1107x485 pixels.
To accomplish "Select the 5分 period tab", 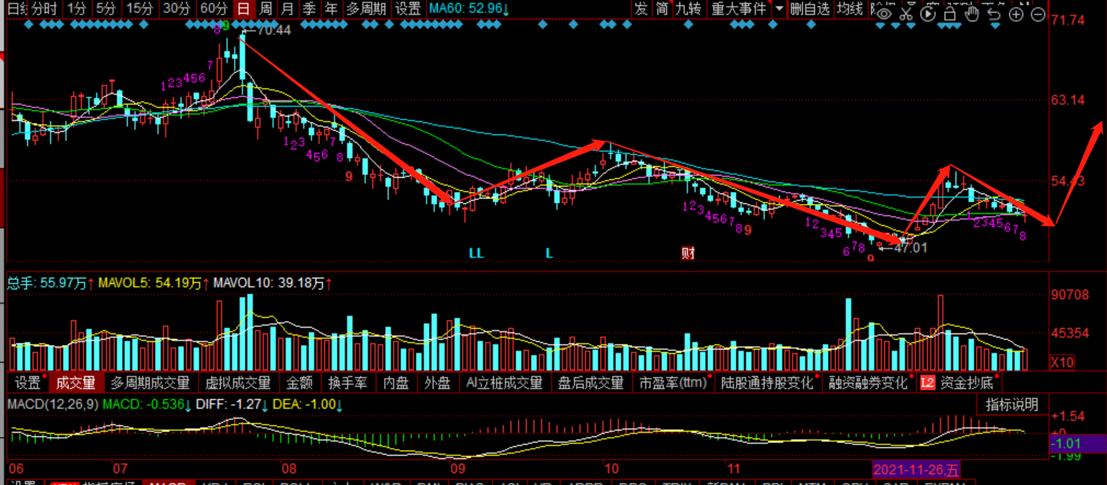I will 106,9.
